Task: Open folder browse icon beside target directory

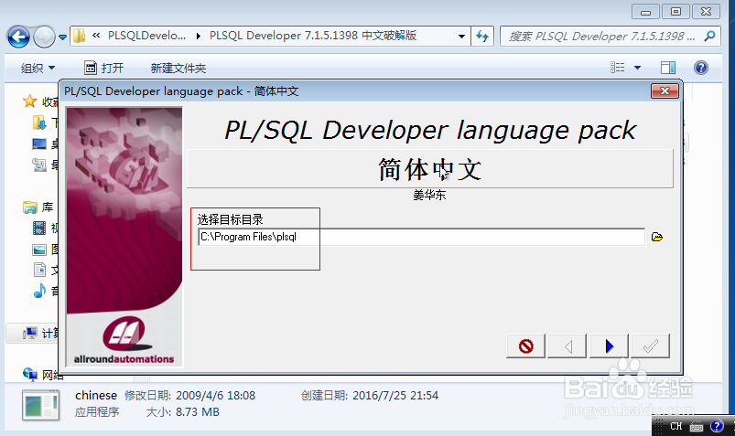Action: point(657,237)
